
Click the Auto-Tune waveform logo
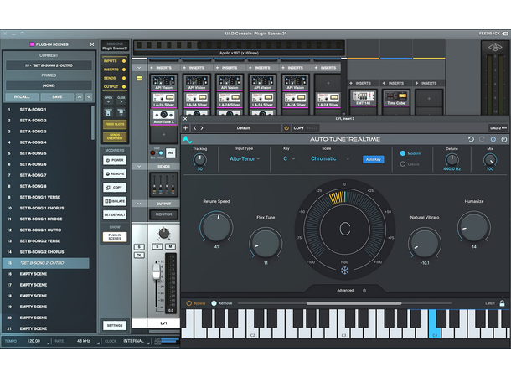tap(188, 139)
